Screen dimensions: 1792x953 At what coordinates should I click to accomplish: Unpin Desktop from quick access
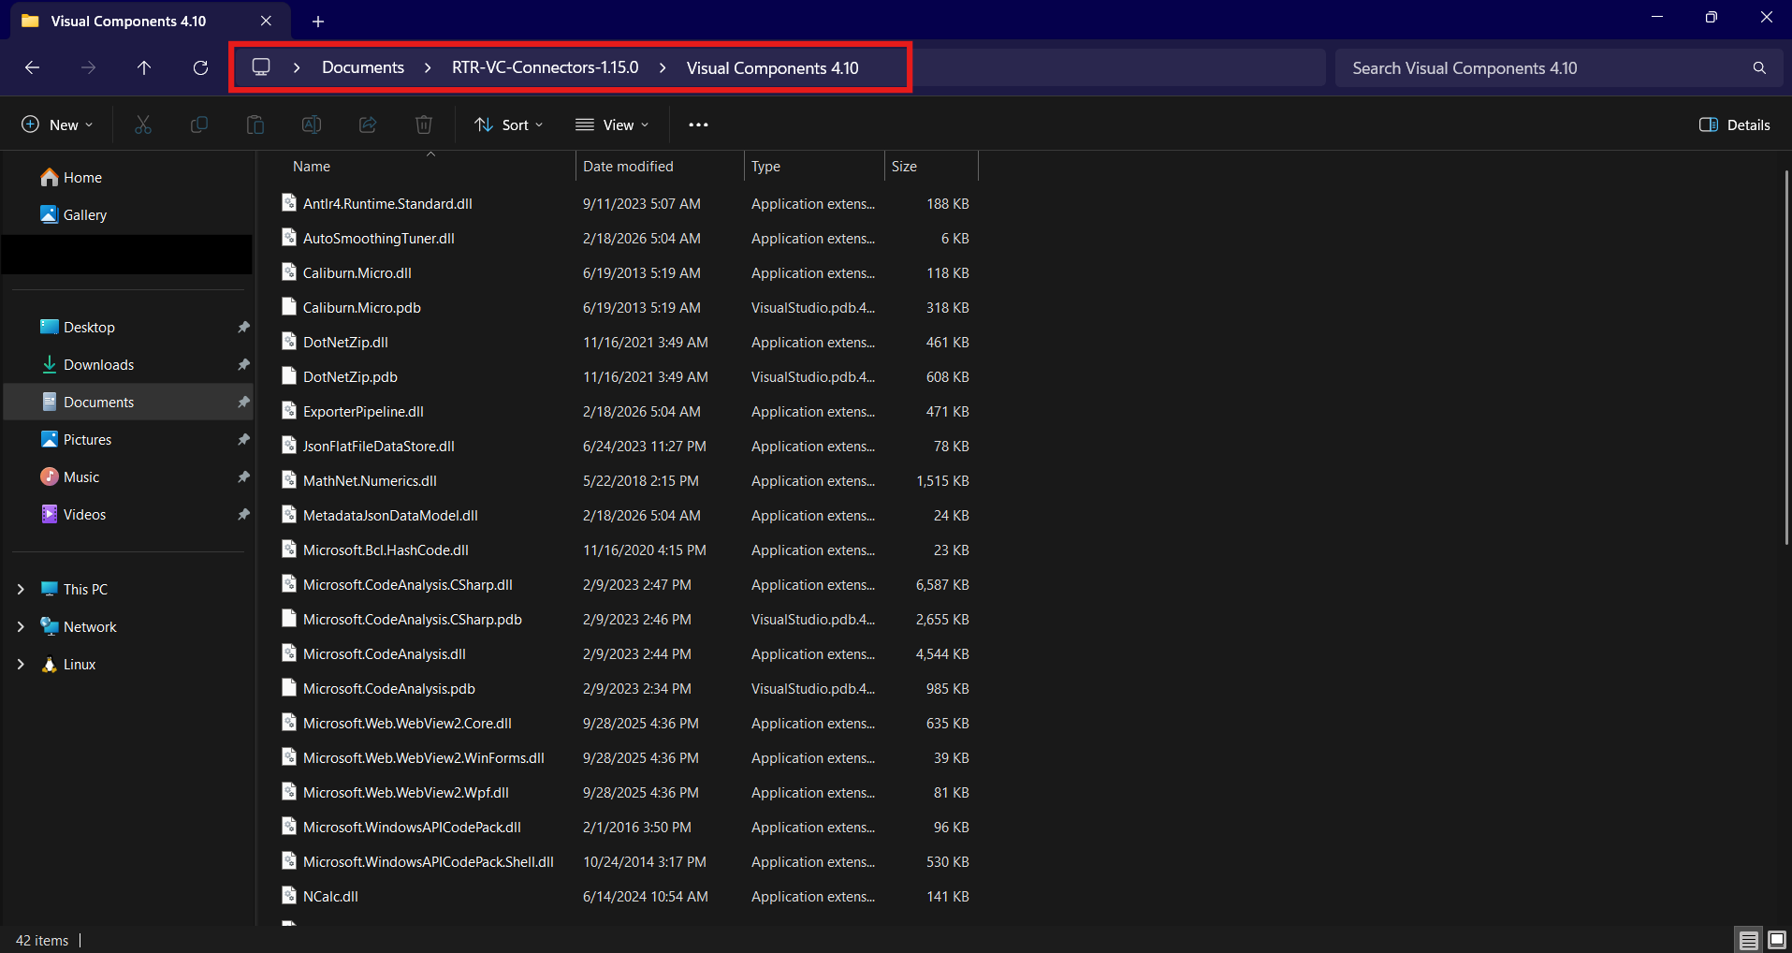(x=243, y=327)
